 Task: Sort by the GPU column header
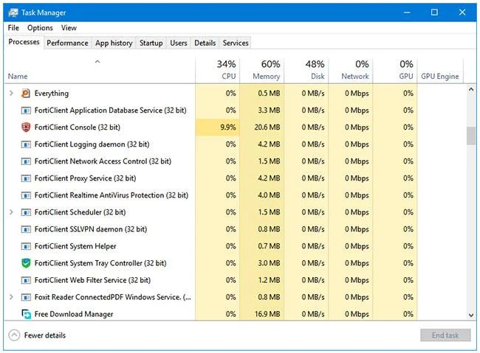click(x=395, y=70)
